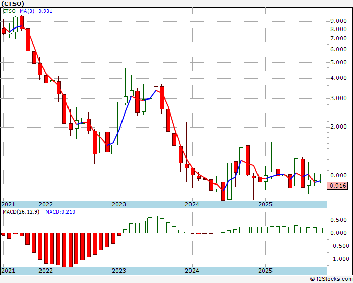Click 2024 on the price chart timeline
353x283 pixels.
point(192,204)
